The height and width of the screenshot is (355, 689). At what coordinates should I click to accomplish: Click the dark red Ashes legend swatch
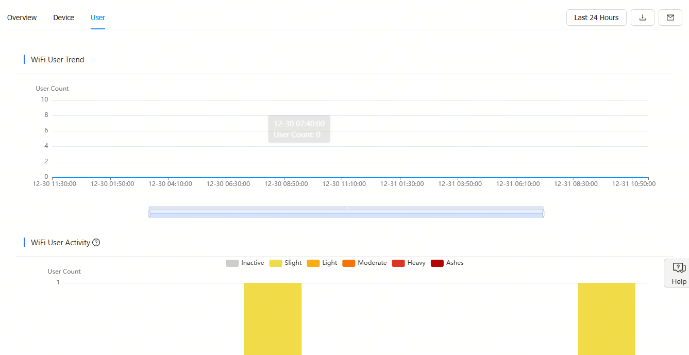[437, 263]
